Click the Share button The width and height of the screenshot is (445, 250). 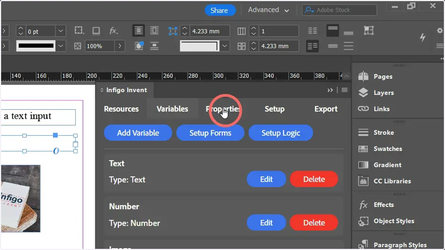[220, 10]
